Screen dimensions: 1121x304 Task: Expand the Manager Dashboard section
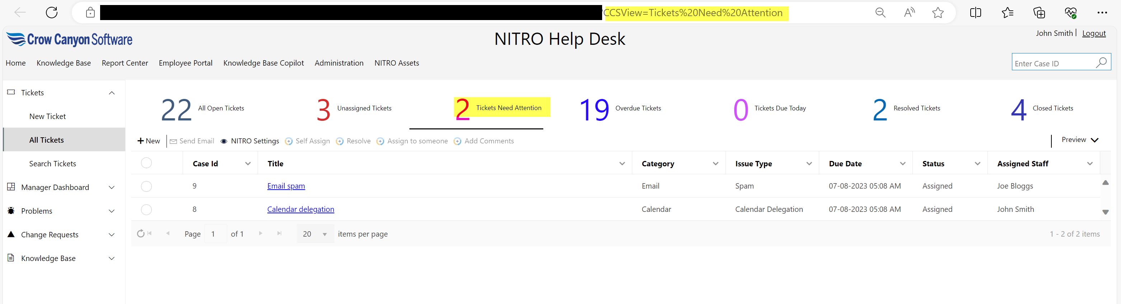111,187
